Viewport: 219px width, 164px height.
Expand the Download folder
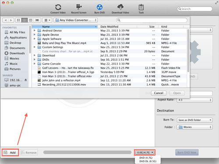click(35, 55)
